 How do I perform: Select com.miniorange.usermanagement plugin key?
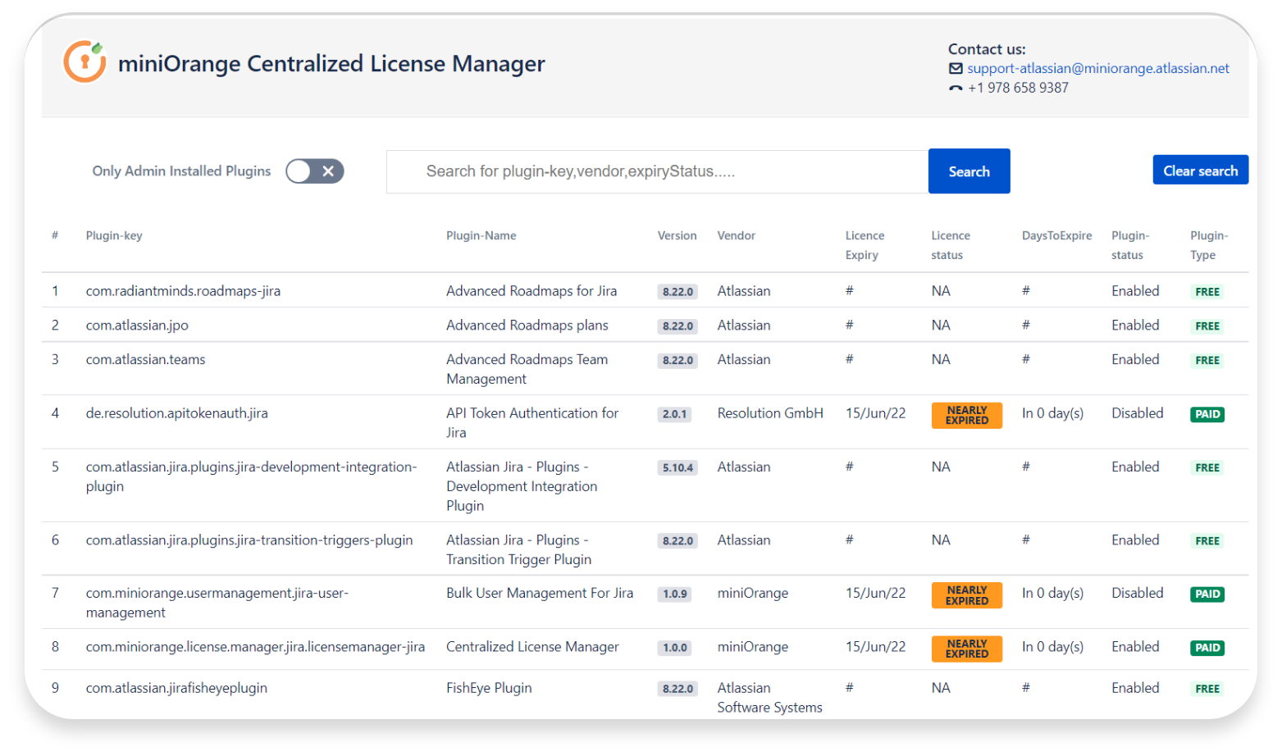[x=217, y=603]
